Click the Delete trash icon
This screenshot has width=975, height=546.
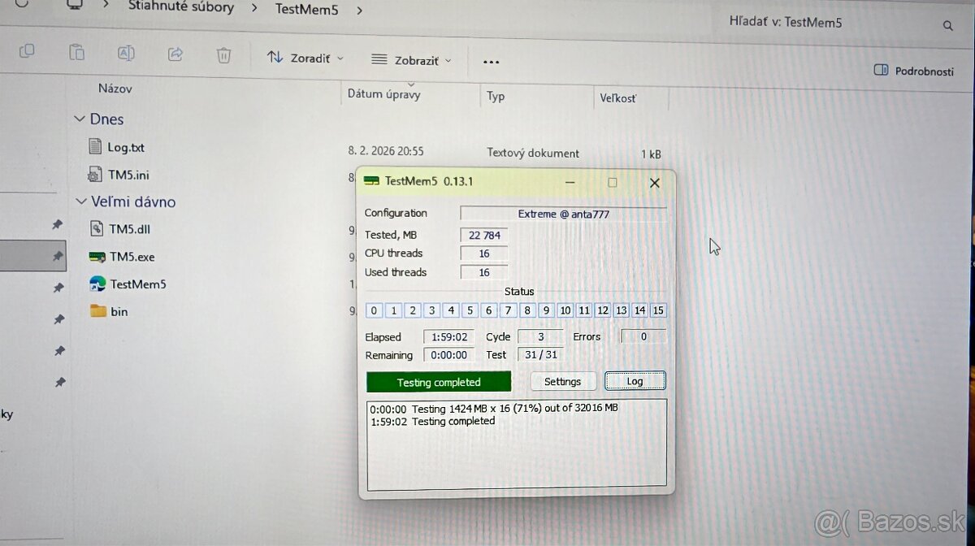point(223,55)
